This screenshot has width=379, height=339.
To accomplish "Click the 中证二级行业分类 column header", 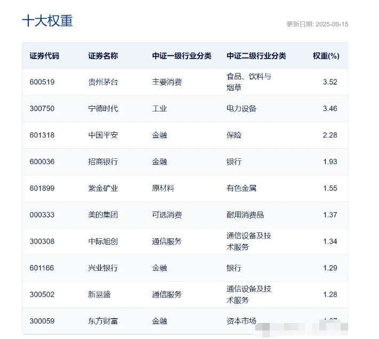I will pyautogui.click(x=256, y=56).
